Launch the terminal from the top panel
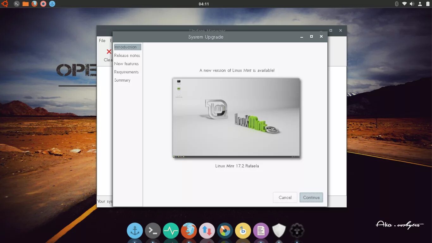The height and width of the screenshot is (243, 432). click(17, 4)
